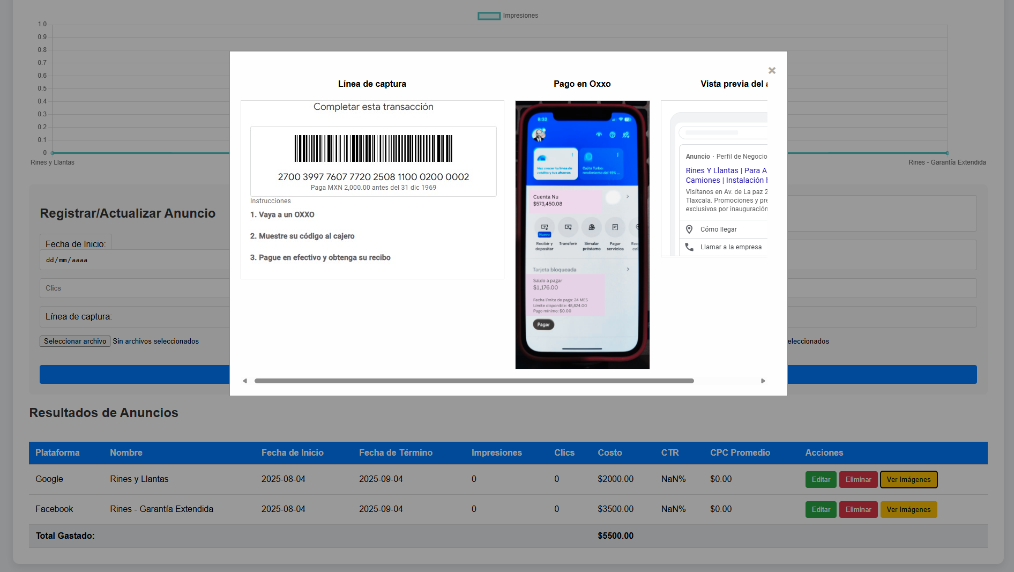Screen dimensions: 1014x572
Task: Open the Línea de captura barcode image
Action: pyautogui.click(x=372, y=190)
